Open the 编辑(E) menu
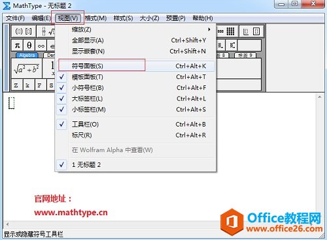The width and height of the screenshot is (327, 240). [x=41, y=18]
